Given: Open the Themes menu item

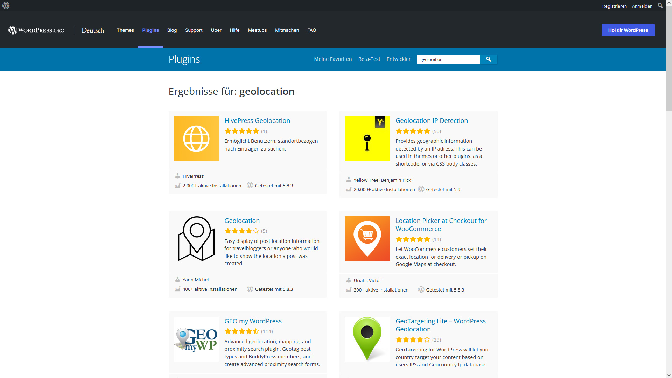Looking at the screenshot, I should pyautogui.click(x=125, y=30).
